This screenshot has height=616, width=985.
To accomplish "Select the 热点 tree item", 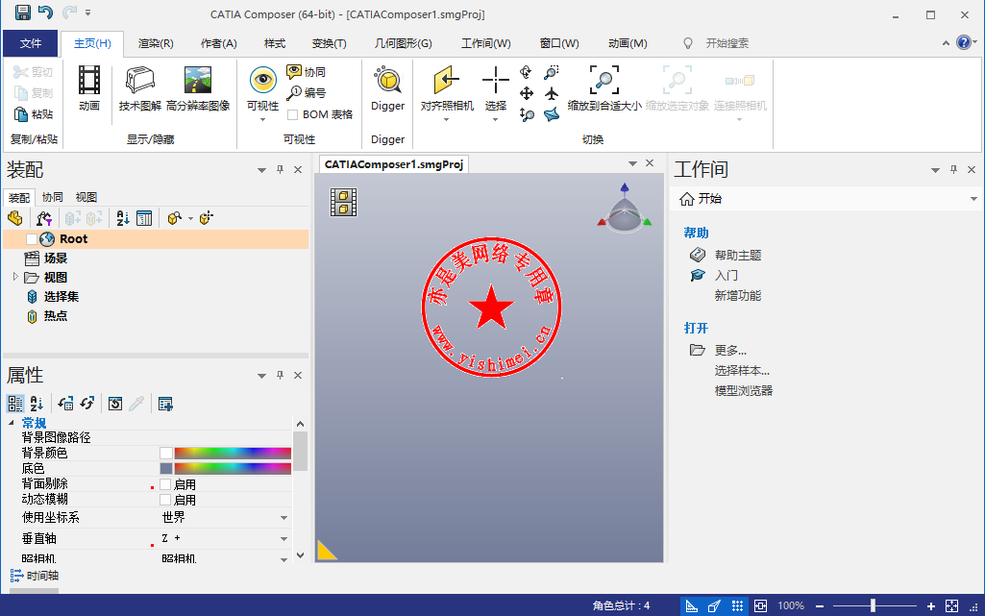I will tap(56, 316).
